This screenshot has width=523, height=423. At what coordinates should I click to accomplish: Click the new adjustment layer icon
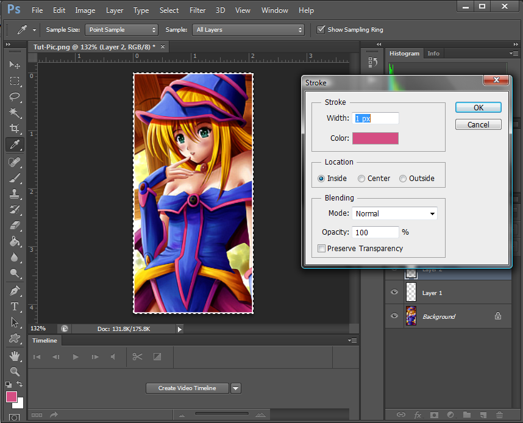[450, 414]
